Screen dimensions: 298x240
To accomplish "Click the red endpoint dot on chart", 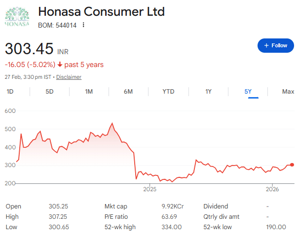I will coord(292,165).
